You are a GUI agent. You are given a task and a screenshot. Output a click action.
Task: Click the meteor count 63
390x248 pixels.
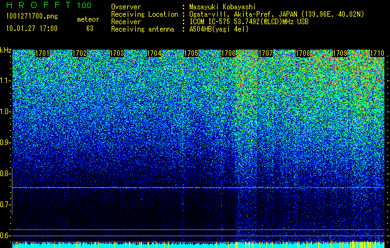(x=90, y=29)
